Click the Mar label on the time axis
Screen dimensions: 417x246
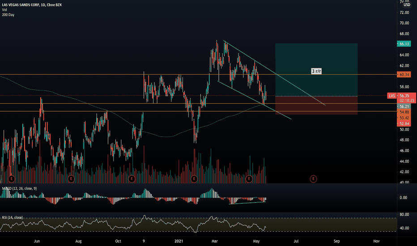point(215,241)
